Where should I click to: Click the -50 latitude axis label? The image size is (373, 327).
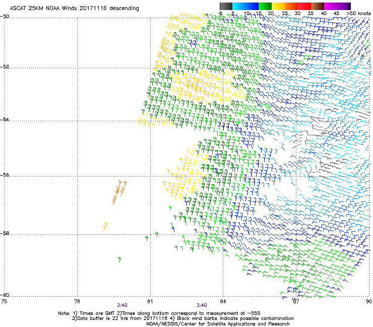pos(5,17)
